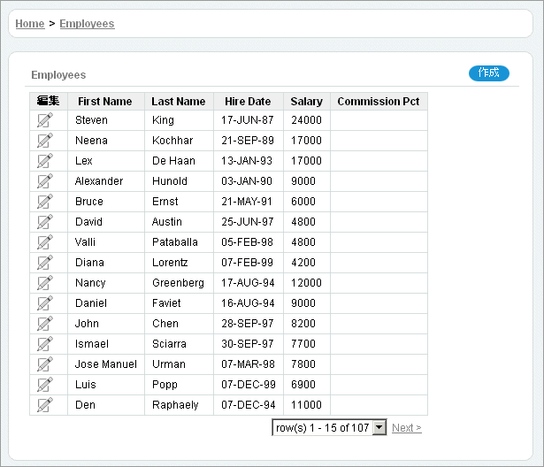Click the 編集 column header
This screenshot has width=544, height=467.
coord(49,101)
